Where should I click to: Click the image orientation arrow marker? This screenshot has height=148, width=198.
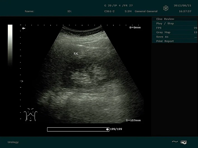click(24, 28)
